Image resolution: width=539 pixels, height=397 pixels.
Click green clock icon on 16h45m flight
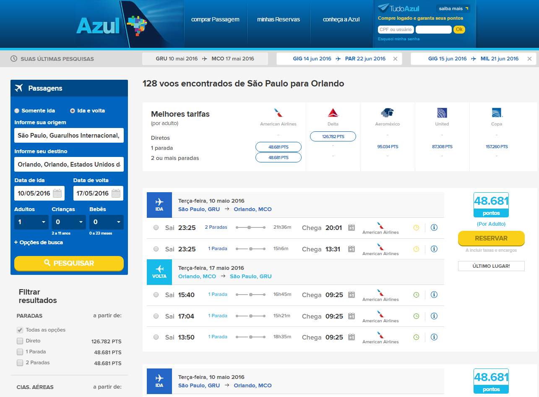coord(416,295)
